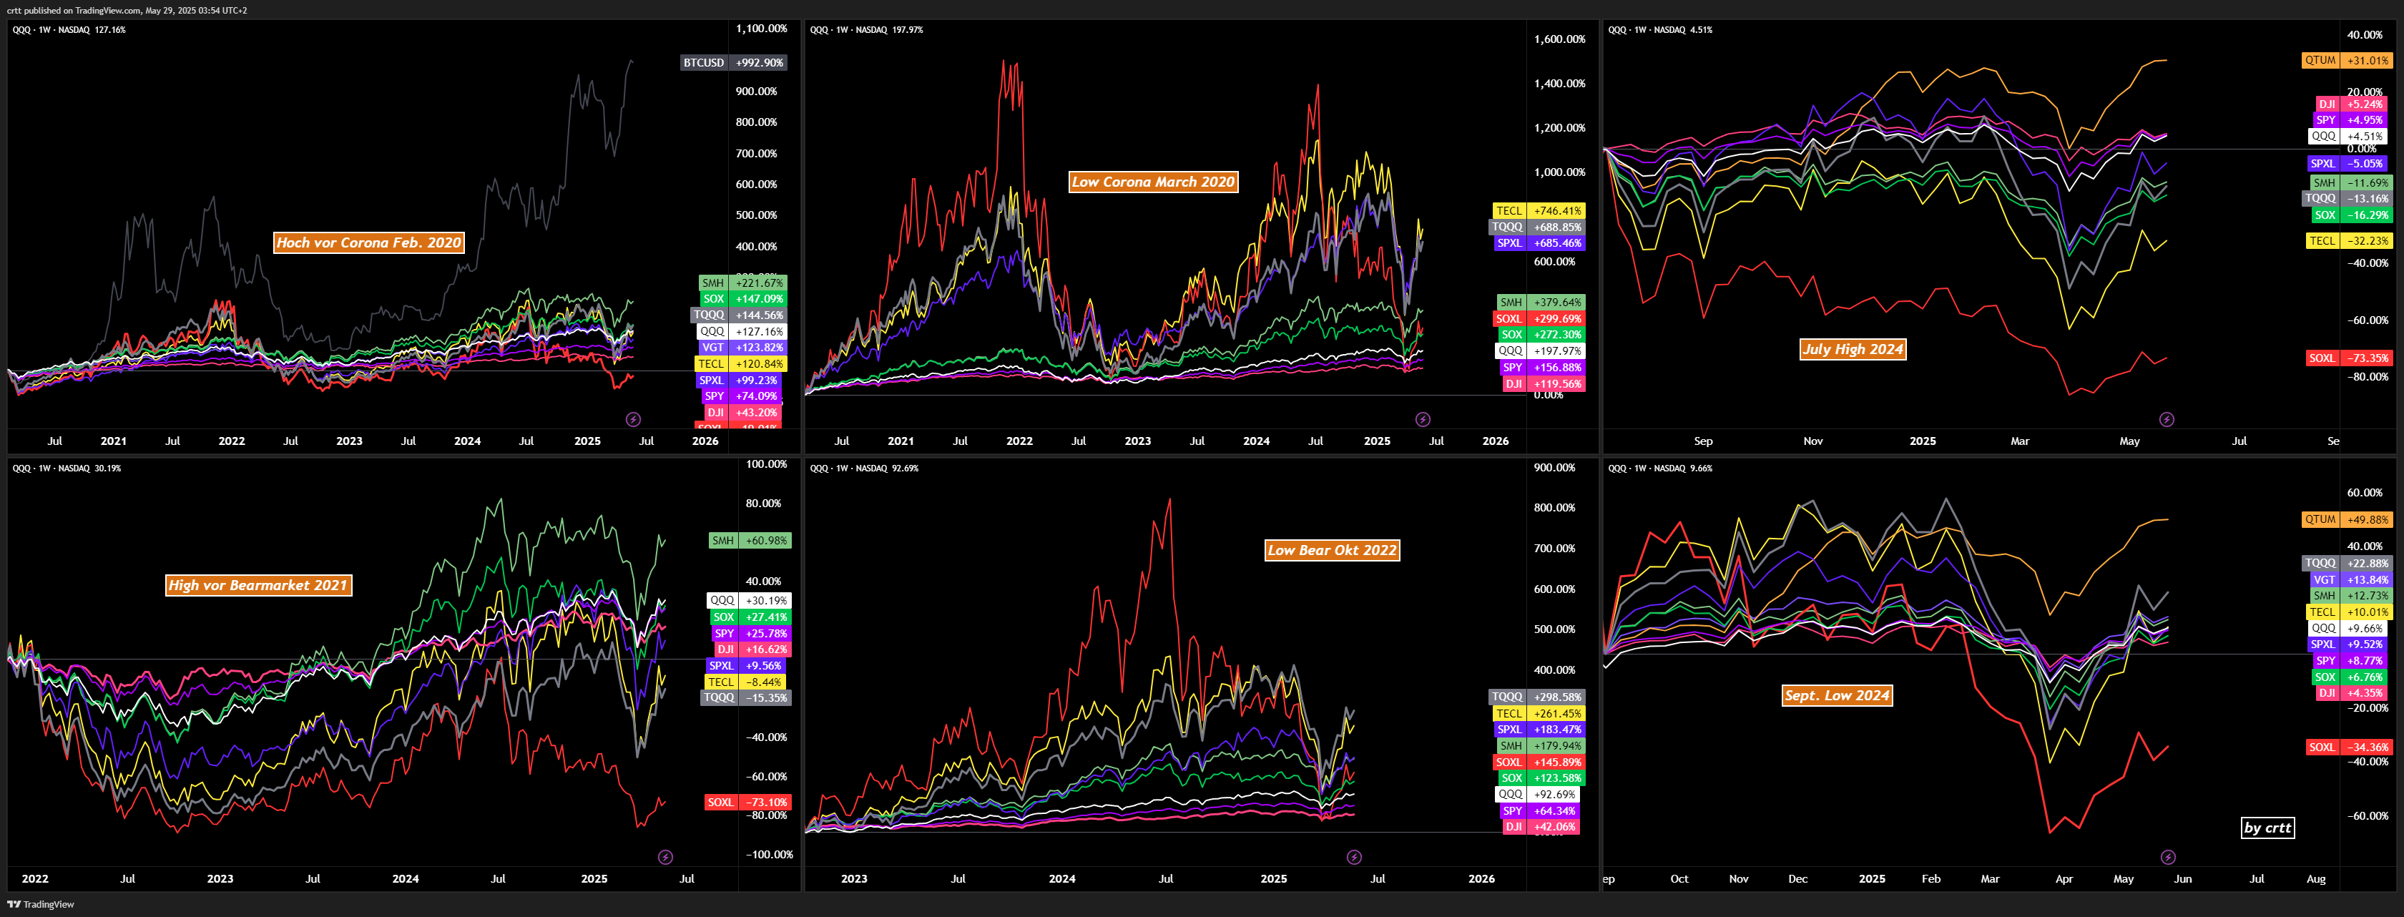This screenshot has height=917, width=2404.
Task: Click the DJI +119.56% label
Action: coord(1543,383)
